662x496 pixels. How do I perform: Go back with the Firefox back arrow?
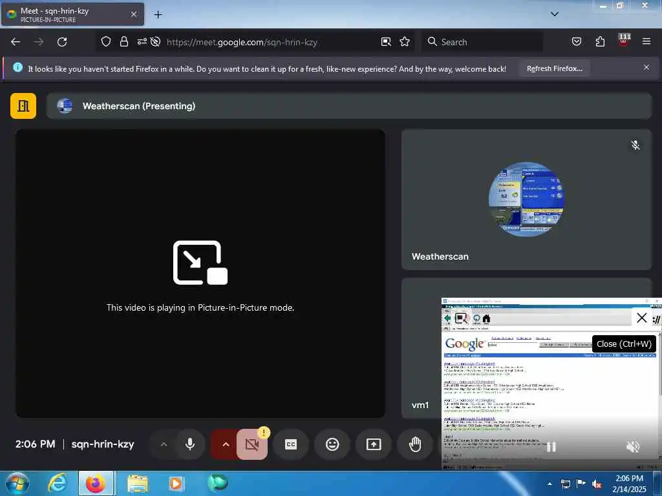(x=16, y=42)
